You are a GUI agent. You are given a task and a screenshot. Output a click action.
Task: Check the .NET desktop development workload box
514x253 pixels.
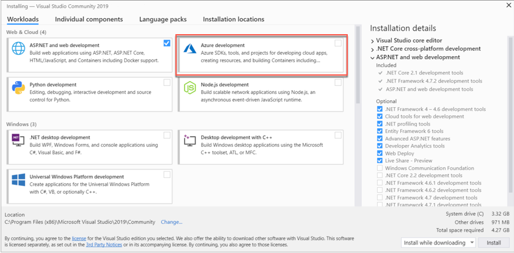pyautogui.click(x=167, y=135)
